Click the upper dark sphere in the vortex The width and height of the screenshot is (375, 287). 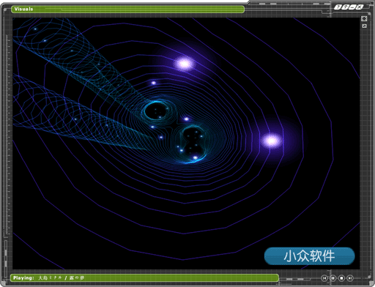[157, 111]
